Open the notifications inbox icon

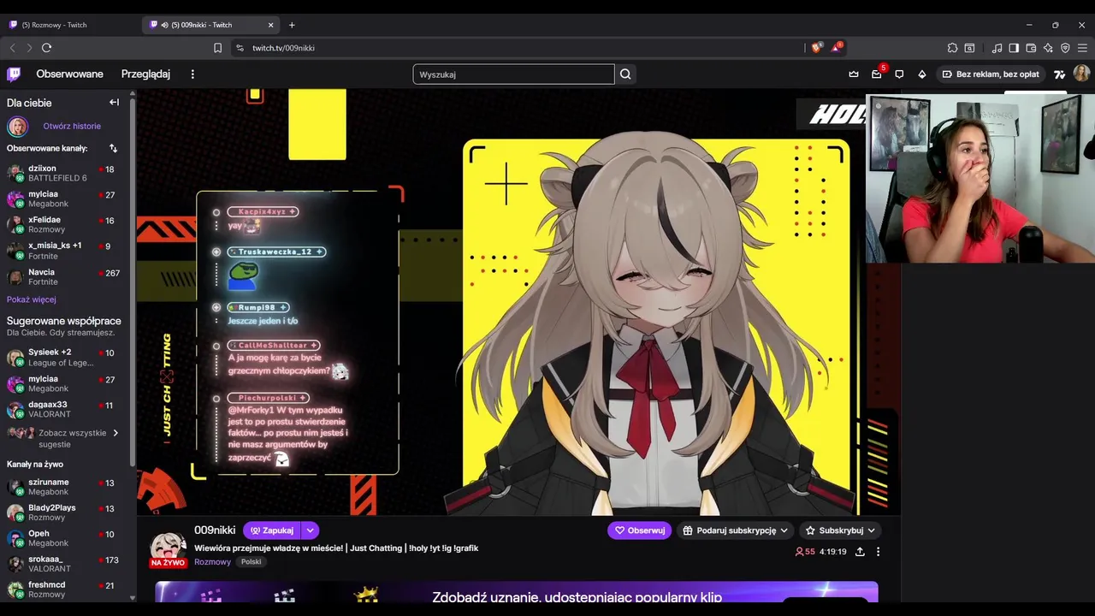(x=877, y=74)
